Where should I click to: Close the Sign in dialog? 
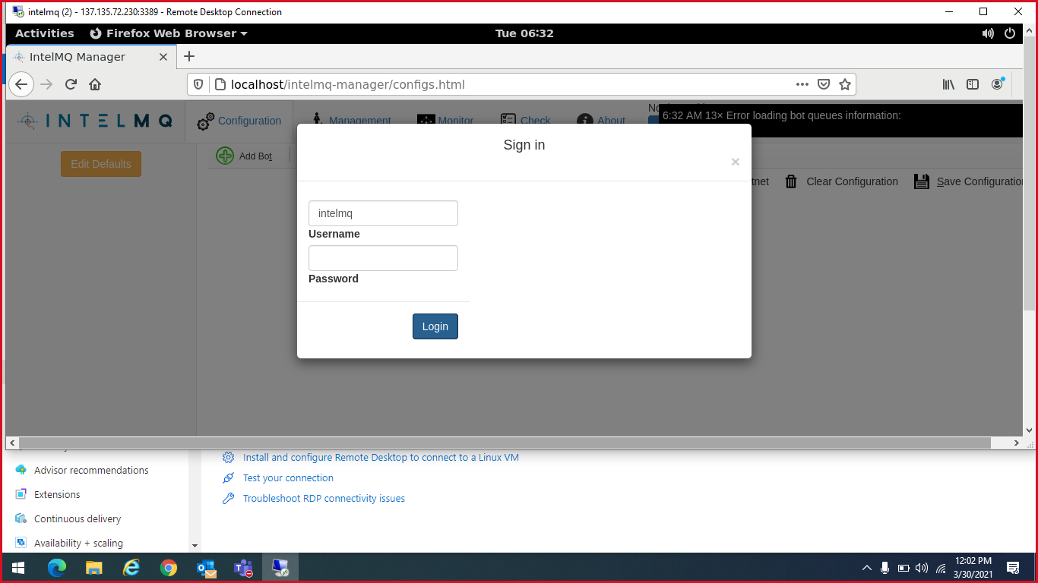click(735, 162)
